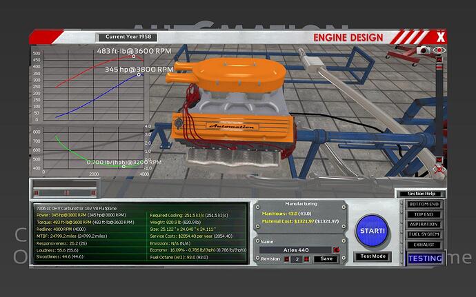Image resolution: width=476 pixels, height=297 pixels.
Task: Open the Bottom End section
Action: click(425, 205)
